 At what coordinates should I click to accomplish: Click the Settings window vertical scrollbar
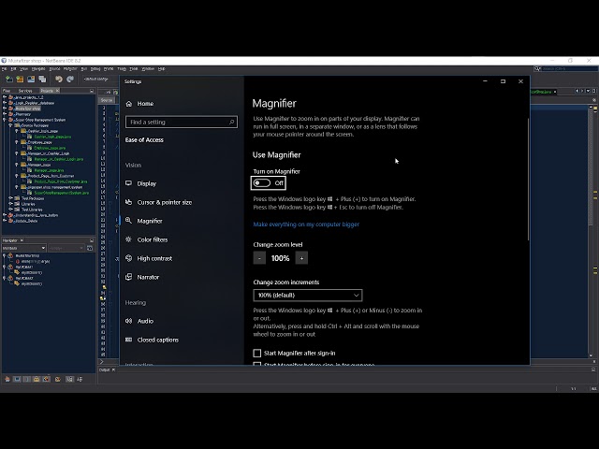click(529, 180)
